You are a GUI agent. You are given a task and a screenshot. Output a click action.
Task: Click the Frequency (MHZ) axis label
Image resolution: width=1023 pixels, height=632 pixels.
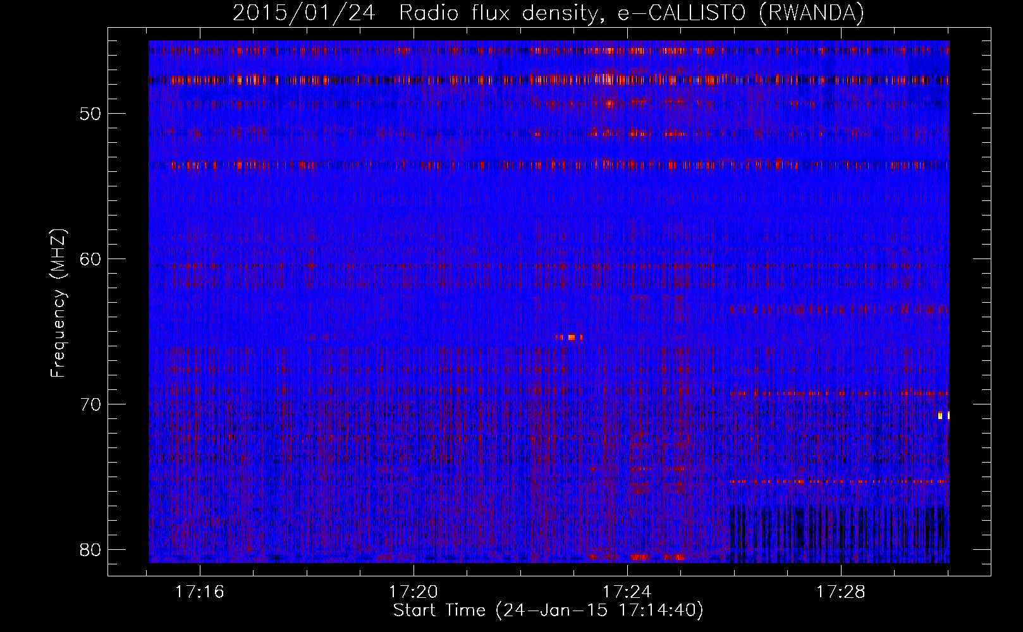coord(58,303)
